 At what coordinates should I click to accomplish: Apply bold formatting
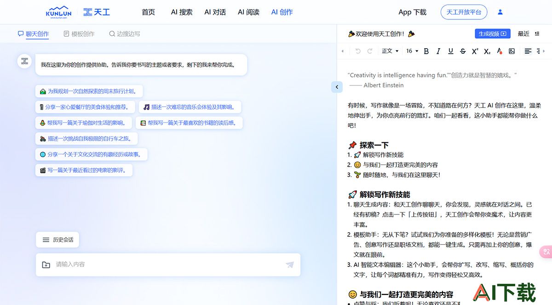coord(426,51)
